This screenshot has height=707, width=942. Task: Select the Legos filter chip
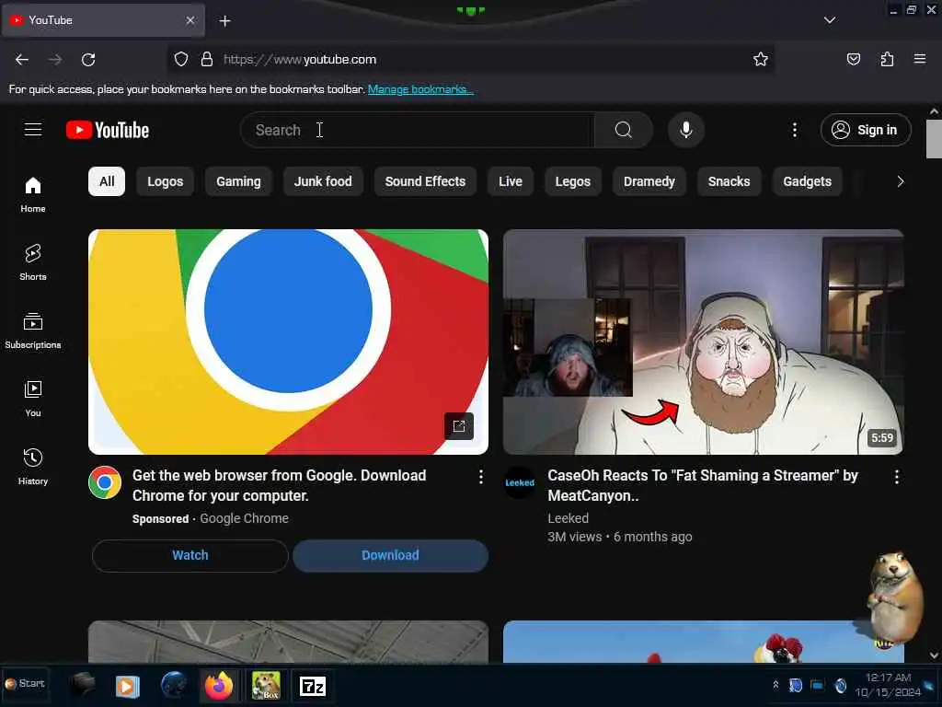573,181
